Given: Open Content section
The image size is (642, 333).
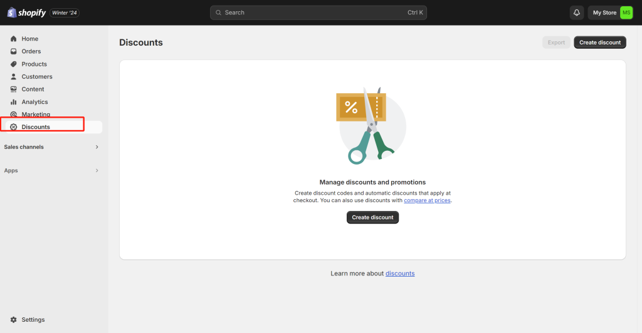Looking at the screenshot, I should click(x=33, y=89).
